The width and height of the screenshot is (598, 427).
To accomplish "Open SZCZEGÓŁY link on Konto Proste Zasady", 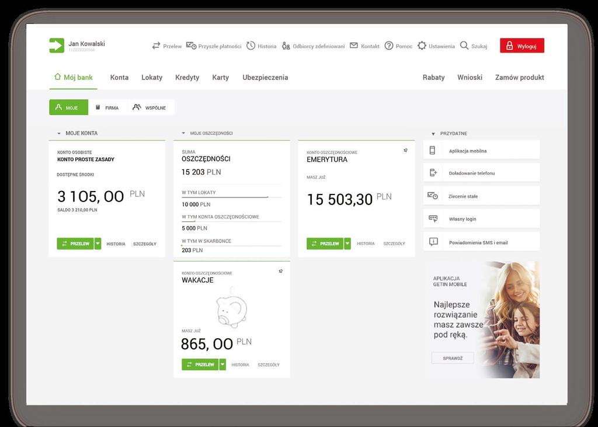I will [145, 244].
